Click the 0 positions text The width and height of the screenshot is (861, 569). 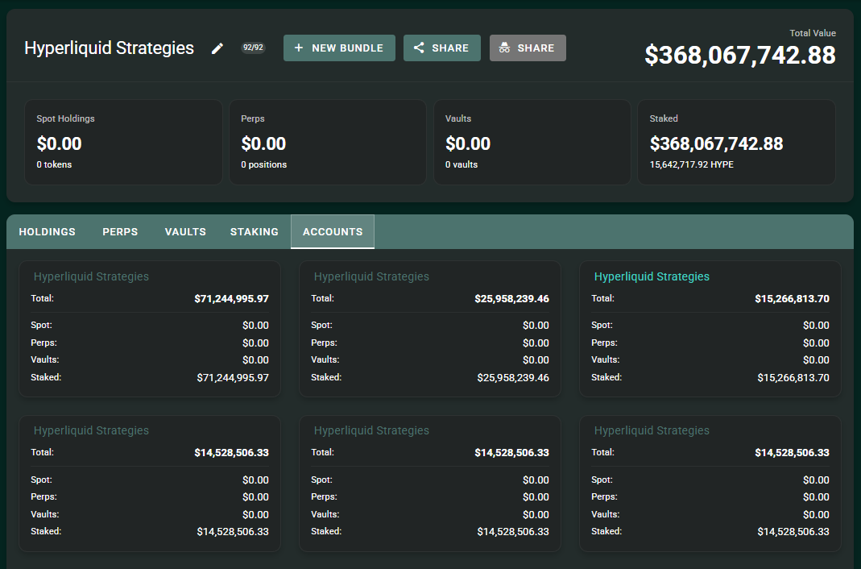coord(264,164)
